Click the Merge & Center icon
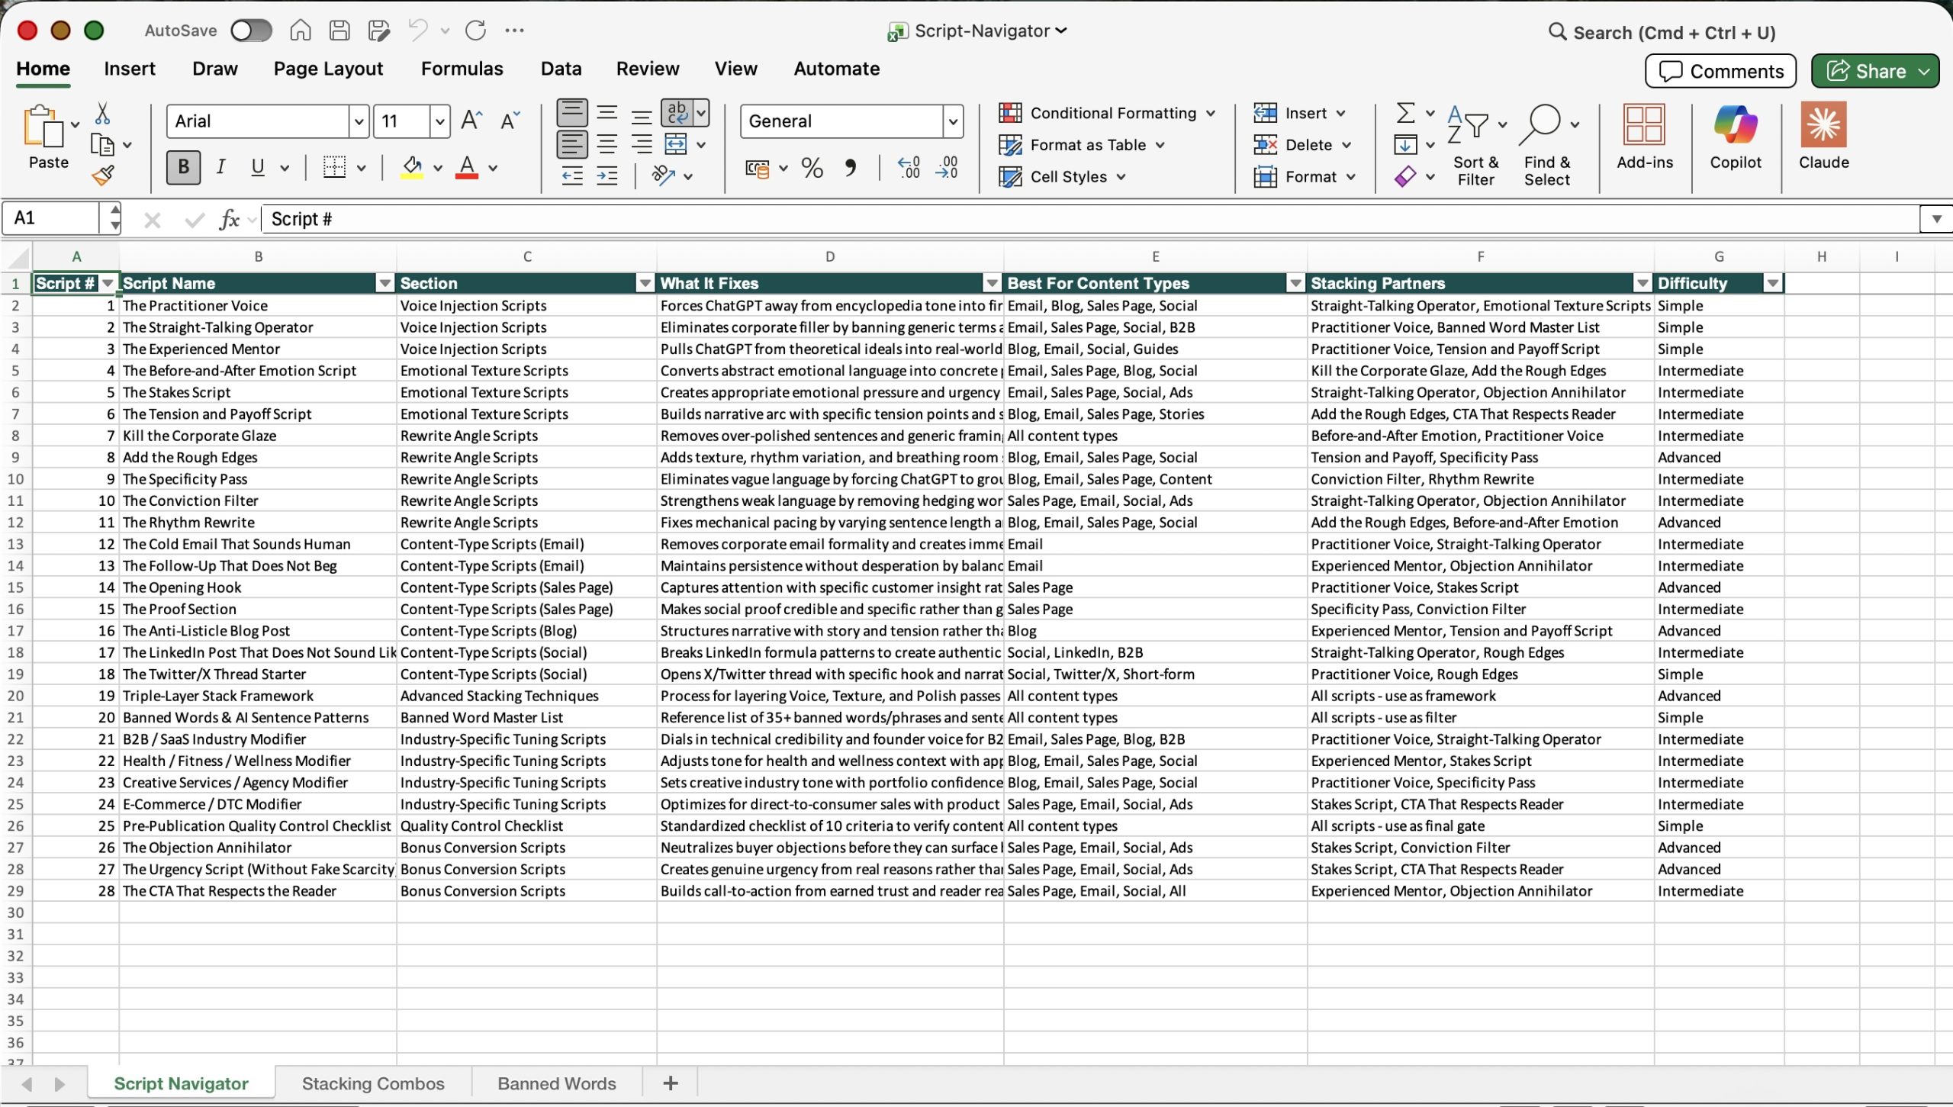Screen dimensions: 1953x1107 tap(676, 144)
